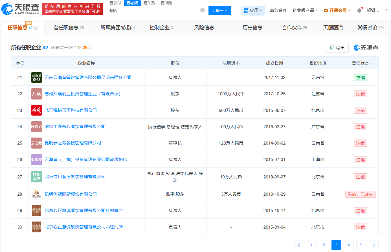391x252 pixels.
Task: Open the 开通会员 dropdown menu
Action: point(337,10)
